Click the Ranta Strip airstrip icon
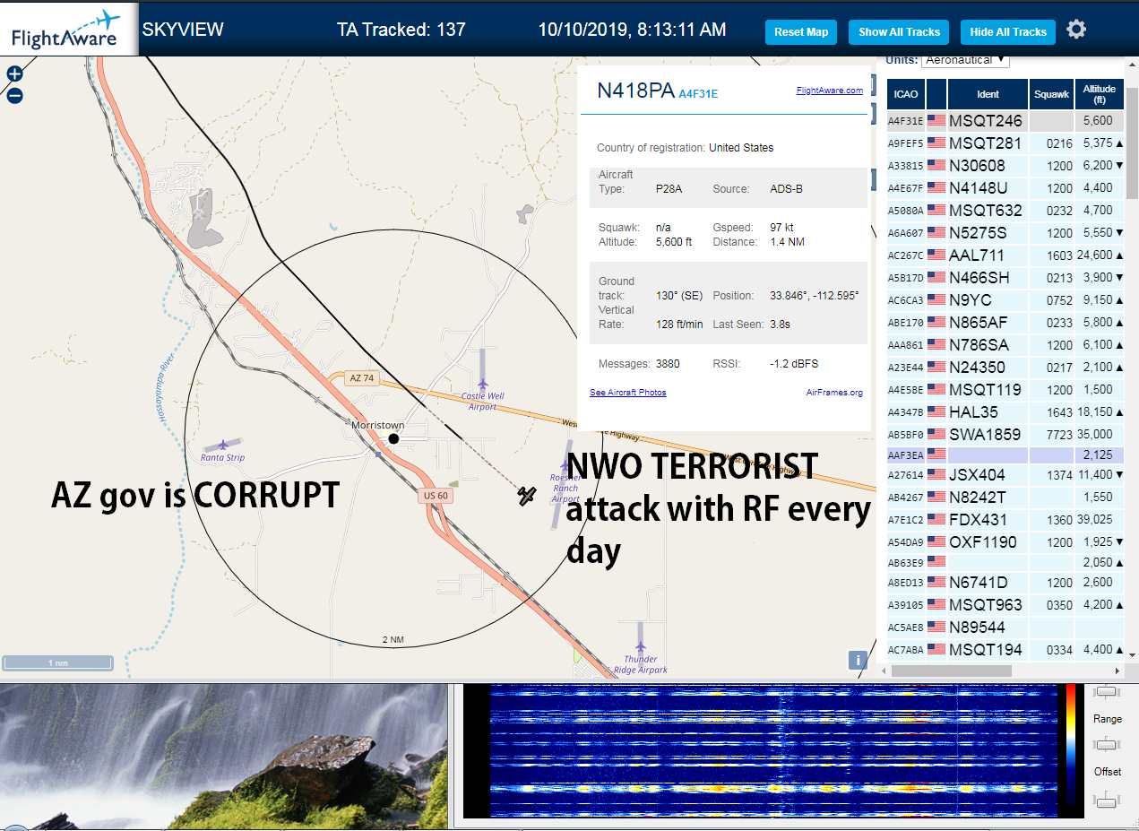 pos(222,444)
